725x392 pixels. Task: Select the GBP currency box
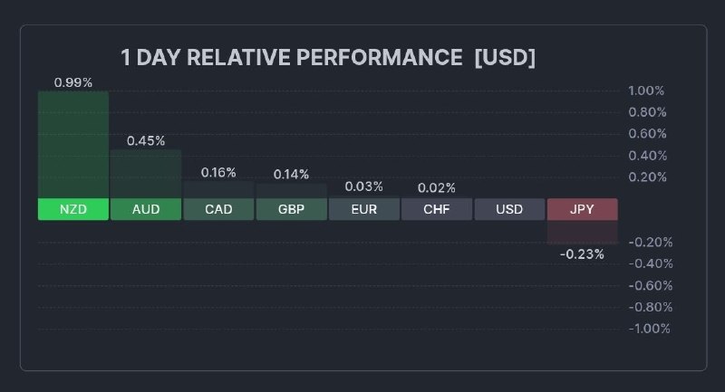coord(291,209)
